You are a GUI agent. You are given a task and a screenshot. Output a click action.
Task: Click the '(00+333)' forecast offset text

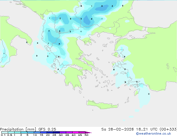168,129
